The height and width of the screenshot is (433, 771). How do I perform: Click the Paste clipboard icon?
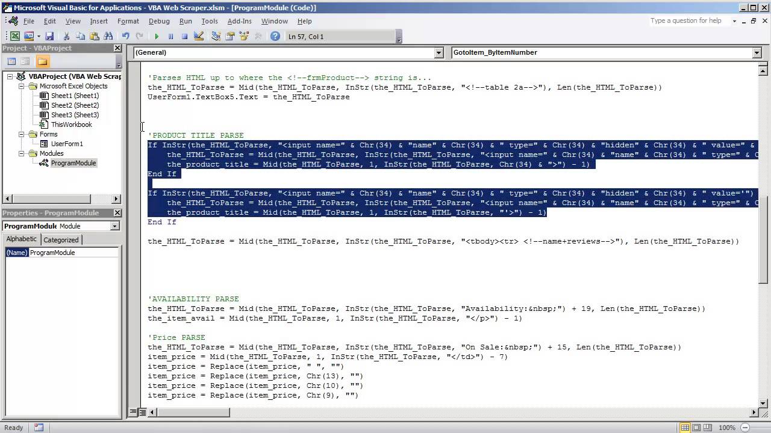pos(94,37)
